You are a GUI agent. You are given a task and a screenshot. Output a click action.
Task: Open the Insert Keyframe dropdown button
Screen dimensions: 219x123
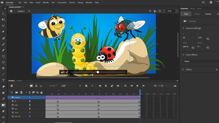(x=86, y=86)
